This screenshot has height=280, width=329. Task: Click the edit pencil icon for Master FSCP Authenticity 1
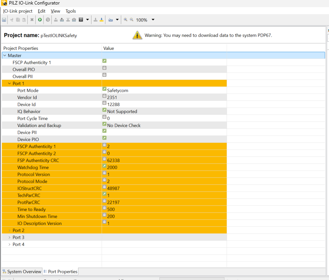104,61
